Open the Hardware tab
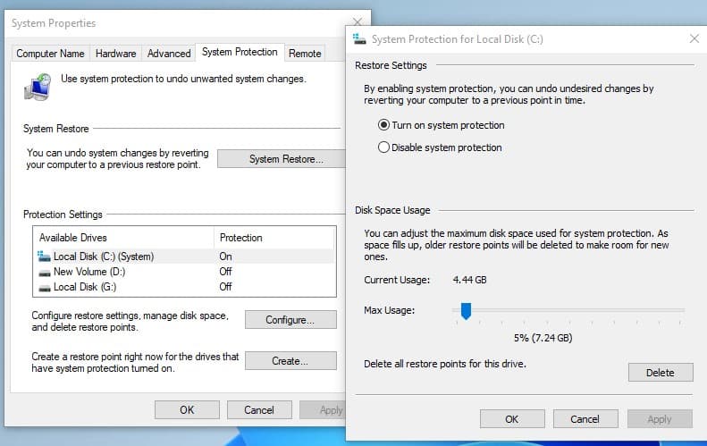This screenshot has height=446, width=707. click(x=115, y=54)
